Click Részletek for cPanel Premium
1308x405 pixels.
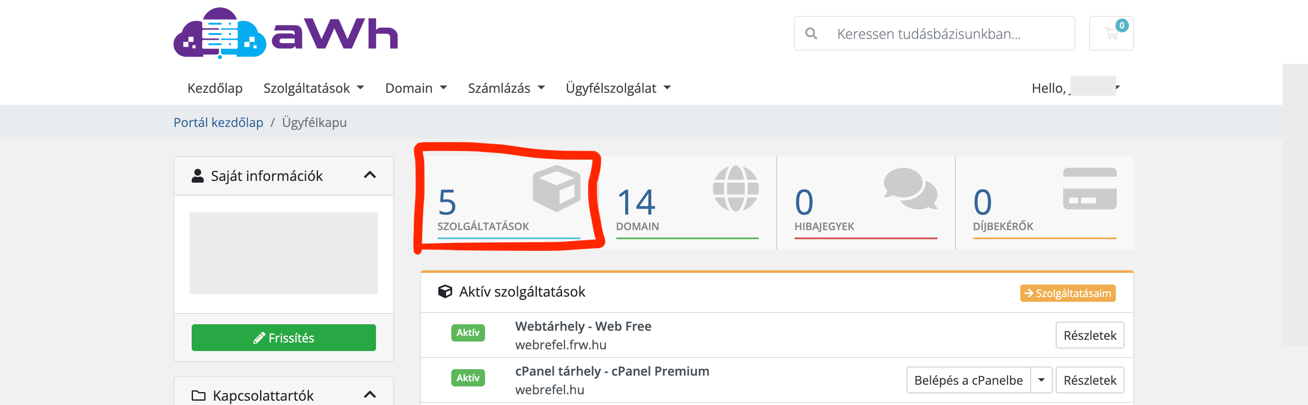(x=1089, y=380)
